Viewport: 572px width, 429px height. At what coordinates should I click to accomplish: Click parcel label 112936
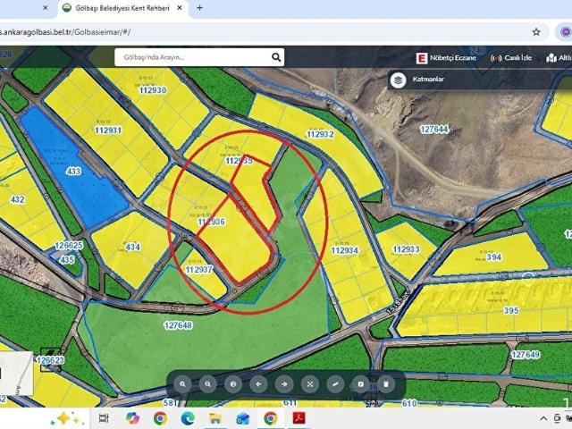(212, 222)
